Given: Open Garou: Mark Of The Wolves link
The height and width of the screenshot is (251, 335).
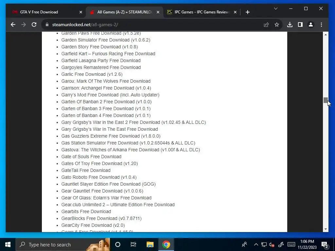Looking at the screenshot, I should tap(106, 81).
